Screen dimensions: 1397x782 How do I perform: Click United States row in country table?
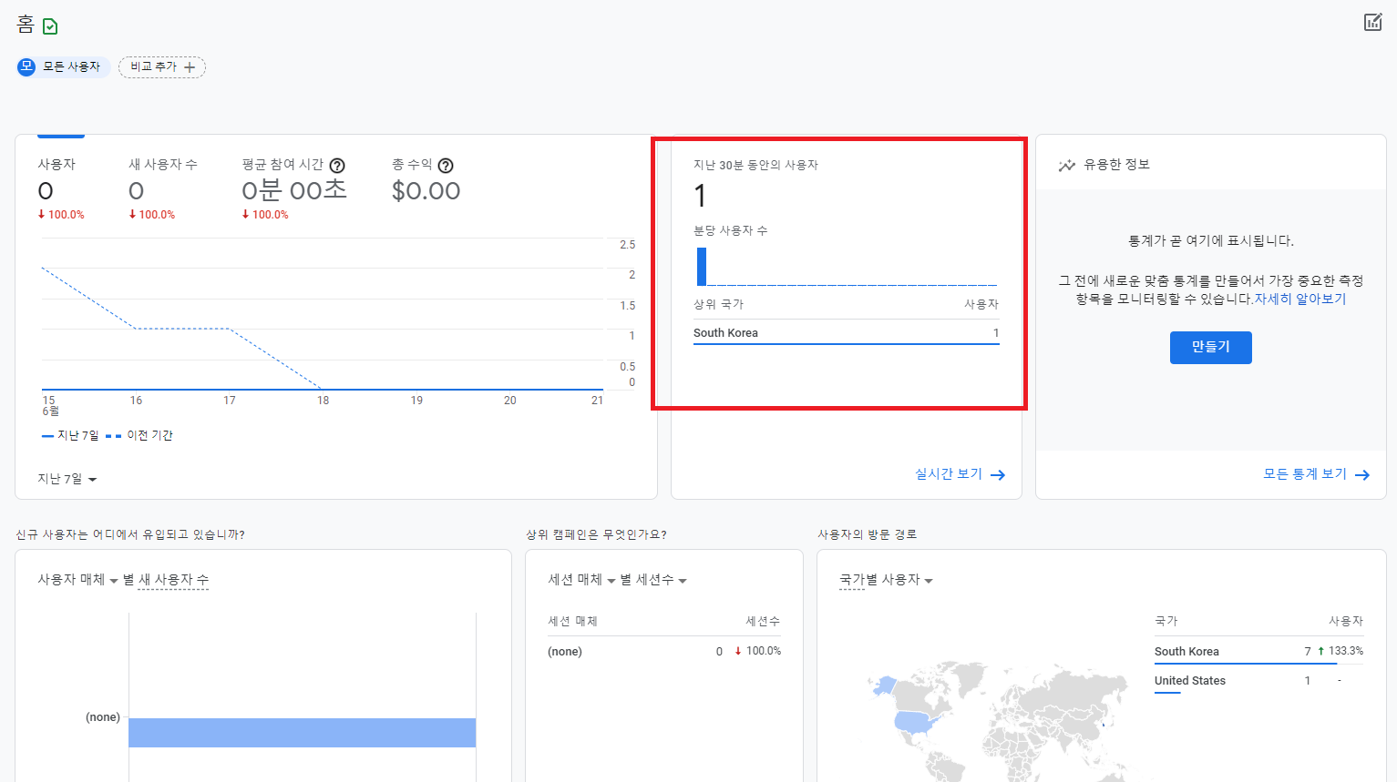(x=1258, y=681)
